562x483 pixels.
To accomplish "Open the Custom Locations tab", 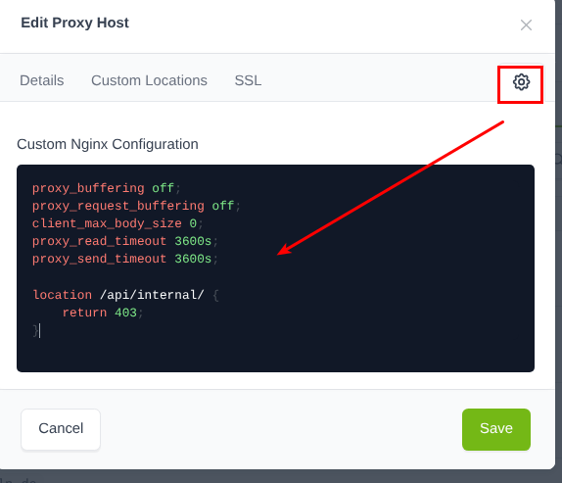I will 149,80.
